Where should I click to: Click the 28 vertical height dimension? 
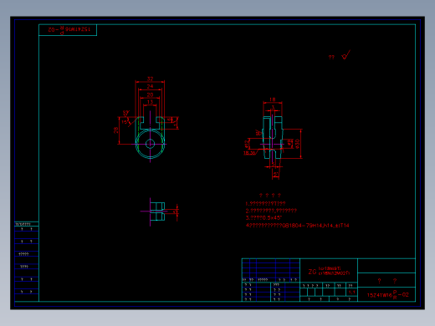tap(116, 130)
